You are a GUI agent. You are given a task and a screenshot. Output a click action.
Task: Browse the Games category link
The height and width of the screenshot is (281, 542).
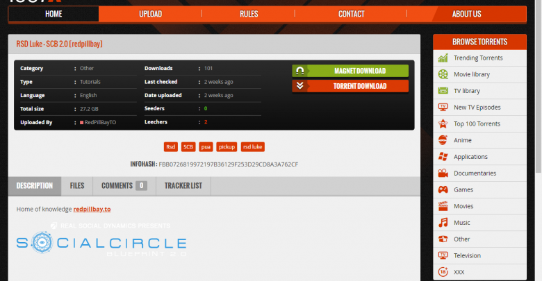[x=463, y=189]
